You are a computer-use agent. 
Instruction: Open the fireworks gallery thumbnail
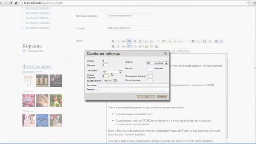(x=42, y=100)
